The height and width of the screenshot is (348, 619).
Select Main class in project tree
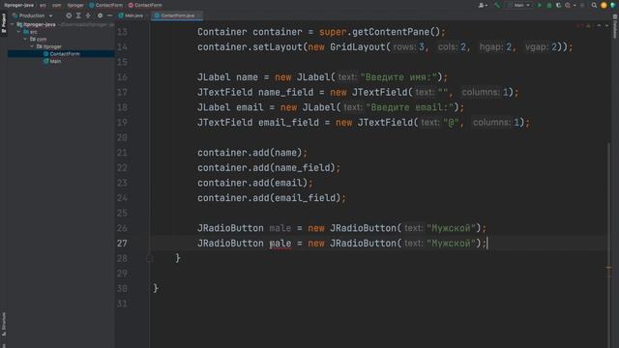coord(55,61)
